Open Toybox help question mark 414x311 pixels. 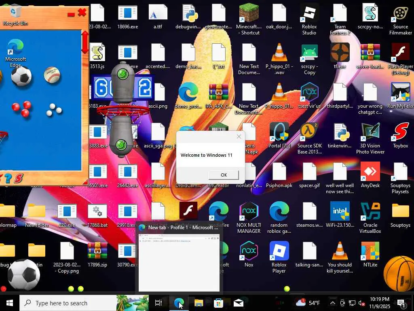(x=8, y=178)
